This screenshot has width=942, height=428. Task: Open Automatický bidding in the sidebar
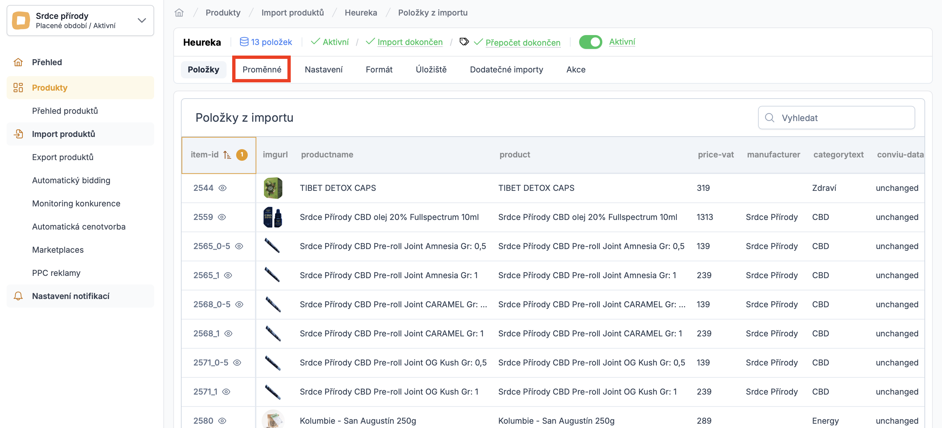pyautogui.click(x=71, y=180)
